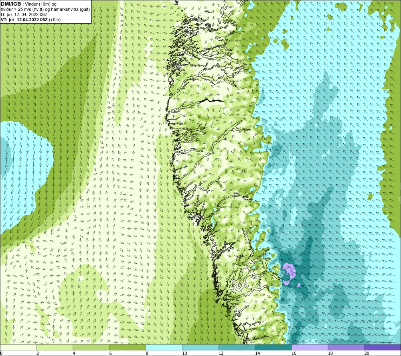This screenshot has height=356, width=401.
Task: Click the legend tick label '14'
Action: (x=257, y=353)
